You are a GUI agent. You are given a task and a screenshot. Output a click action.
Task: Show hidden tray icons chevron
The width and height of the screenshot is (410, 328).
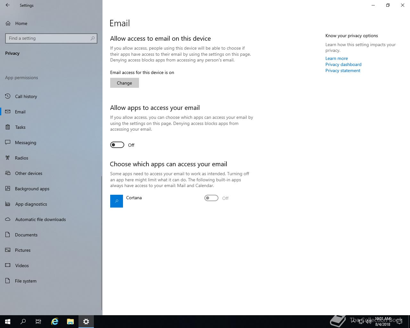pos(353,322)
